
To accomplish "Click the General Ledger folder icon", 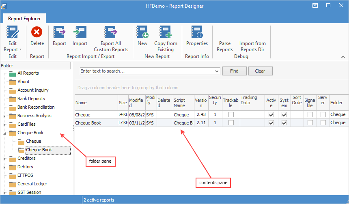I will (x=13, y=184).
